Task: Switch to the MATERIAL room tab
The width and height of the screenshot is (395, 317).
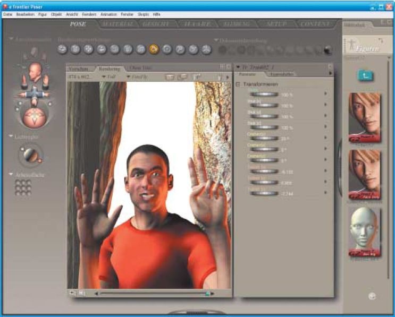Action: tap(117, 24)
